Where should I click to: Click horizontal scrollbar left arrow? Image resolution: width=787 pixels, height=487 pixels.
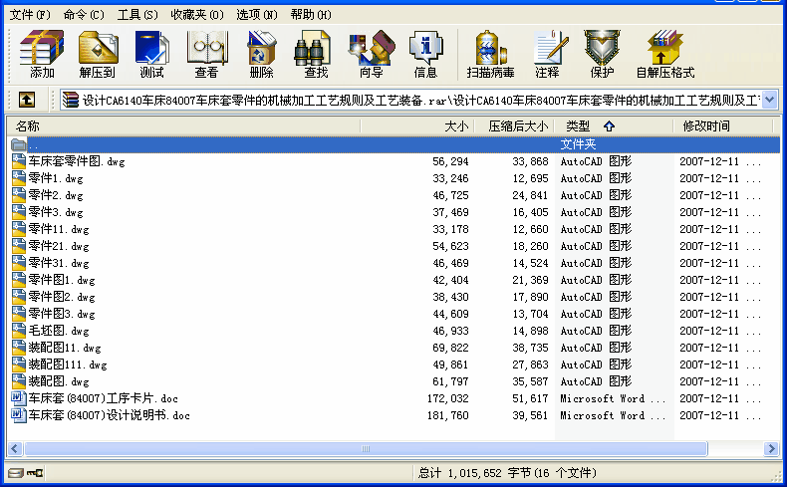coord(15,448)
